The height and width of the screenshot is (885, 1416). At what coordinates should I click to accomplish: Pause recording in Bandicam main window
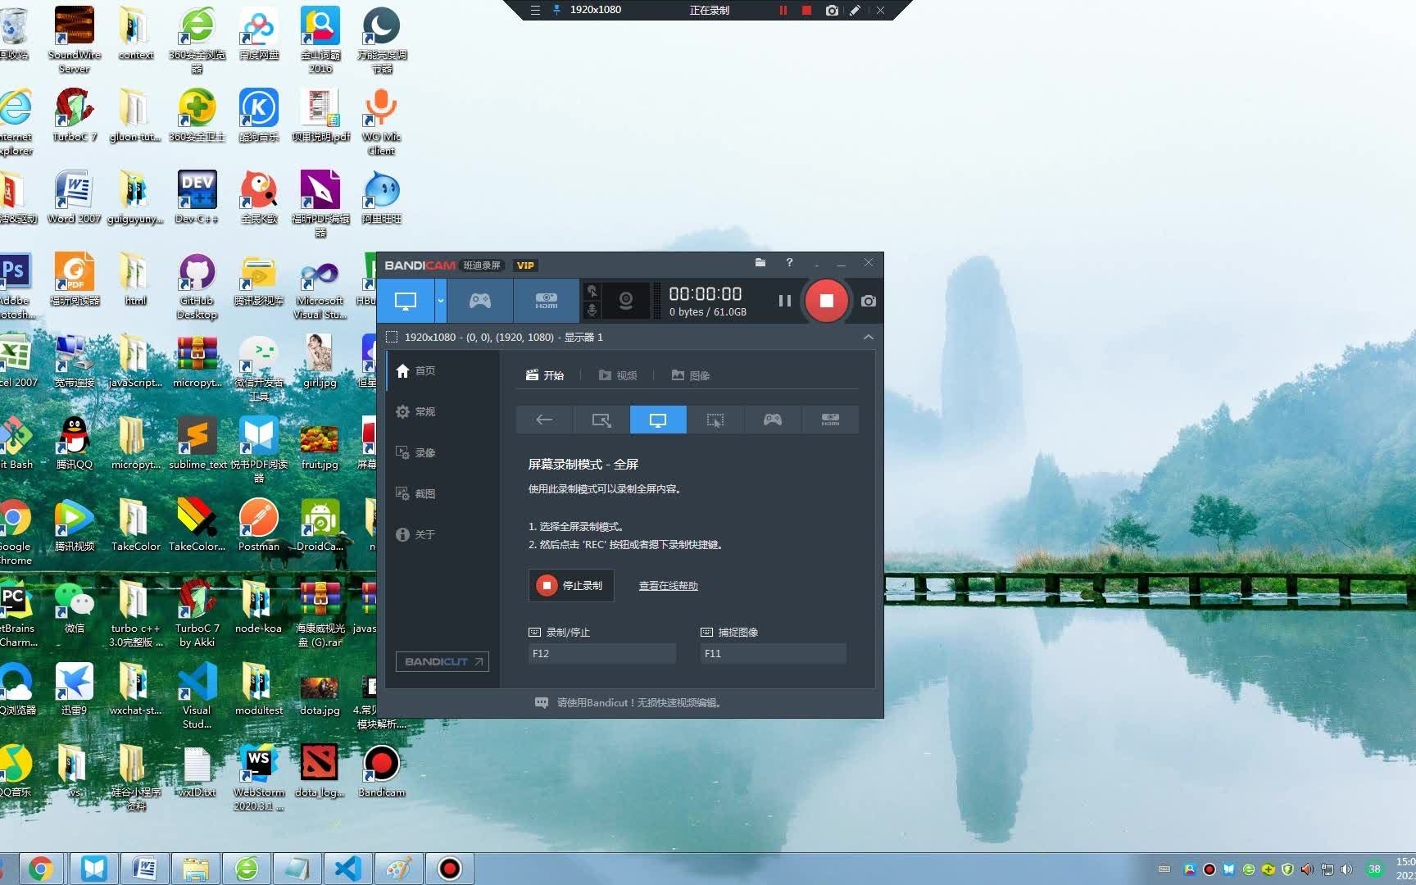click(784, 301)
